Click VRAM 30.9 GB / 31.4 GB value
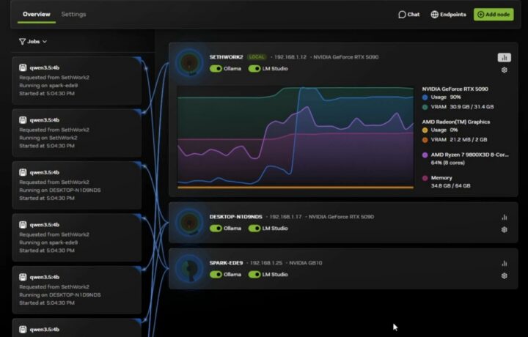The image size is (528, 337). (x=472, y=107)
